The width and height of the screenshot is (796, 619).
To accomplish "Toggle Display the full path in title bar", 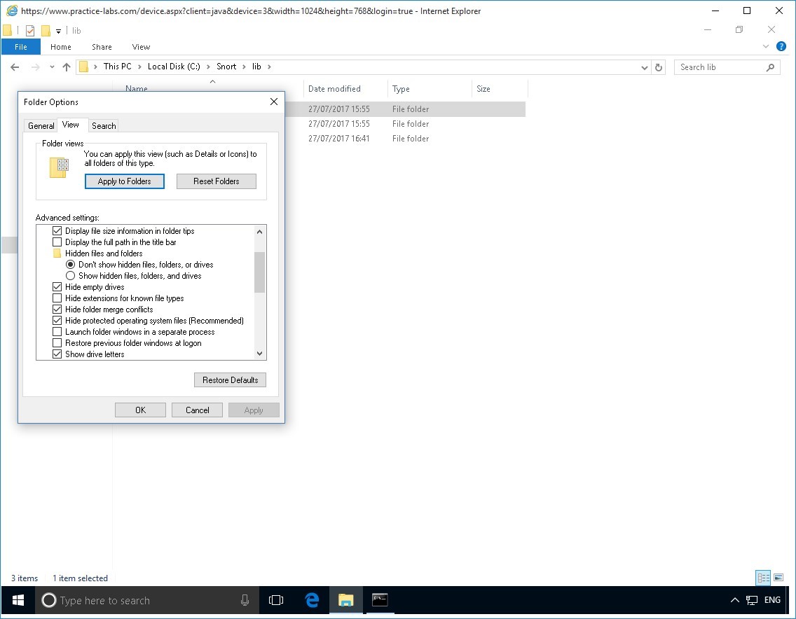I will 57,242.
